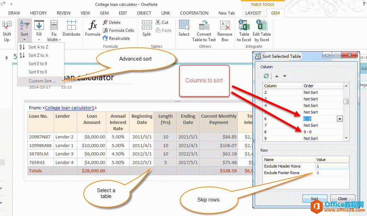Viewport: 367px width, 216px height.
Task: Click the Split table icon
Action: [146, 26]
